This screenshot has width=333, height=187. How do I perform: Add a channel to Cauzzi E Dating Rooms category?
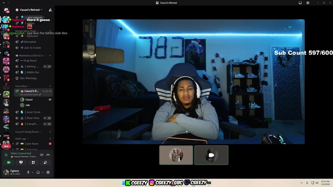(50, 132)
